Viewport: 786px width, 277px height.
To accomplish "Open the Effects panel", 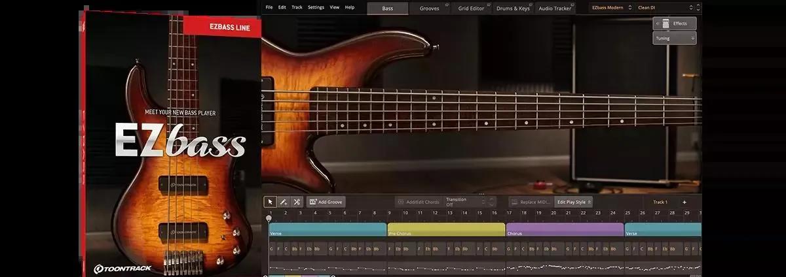I will point(675,24).
